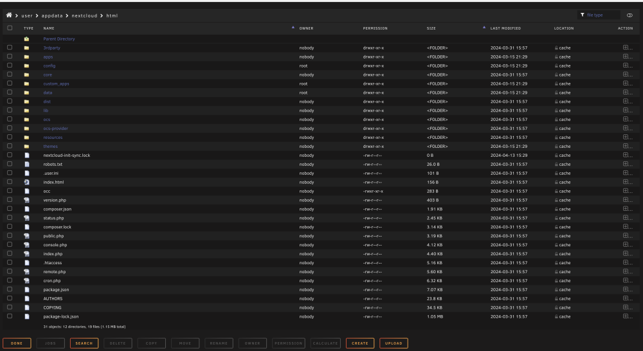Click the Owner column header
The image size is (643, 351).
(x=306, y=28)
